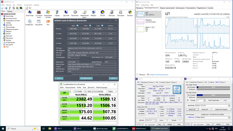Viewport: 233px width, 131px height.
Task: Switch to Процессы tab in Task Manager
Action: 139,8
